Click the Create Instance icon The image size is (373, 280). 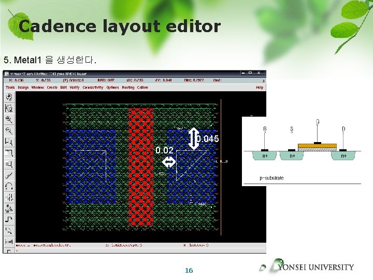pos(9,208)
